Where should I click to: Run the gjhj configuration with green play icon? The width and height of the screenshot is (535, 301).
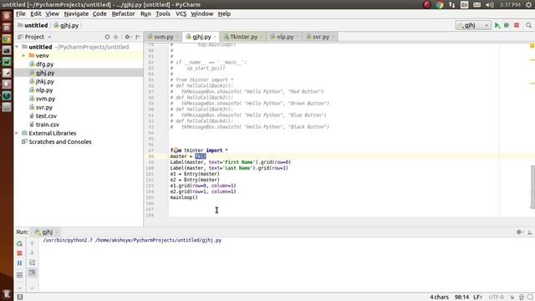(497, 25)
